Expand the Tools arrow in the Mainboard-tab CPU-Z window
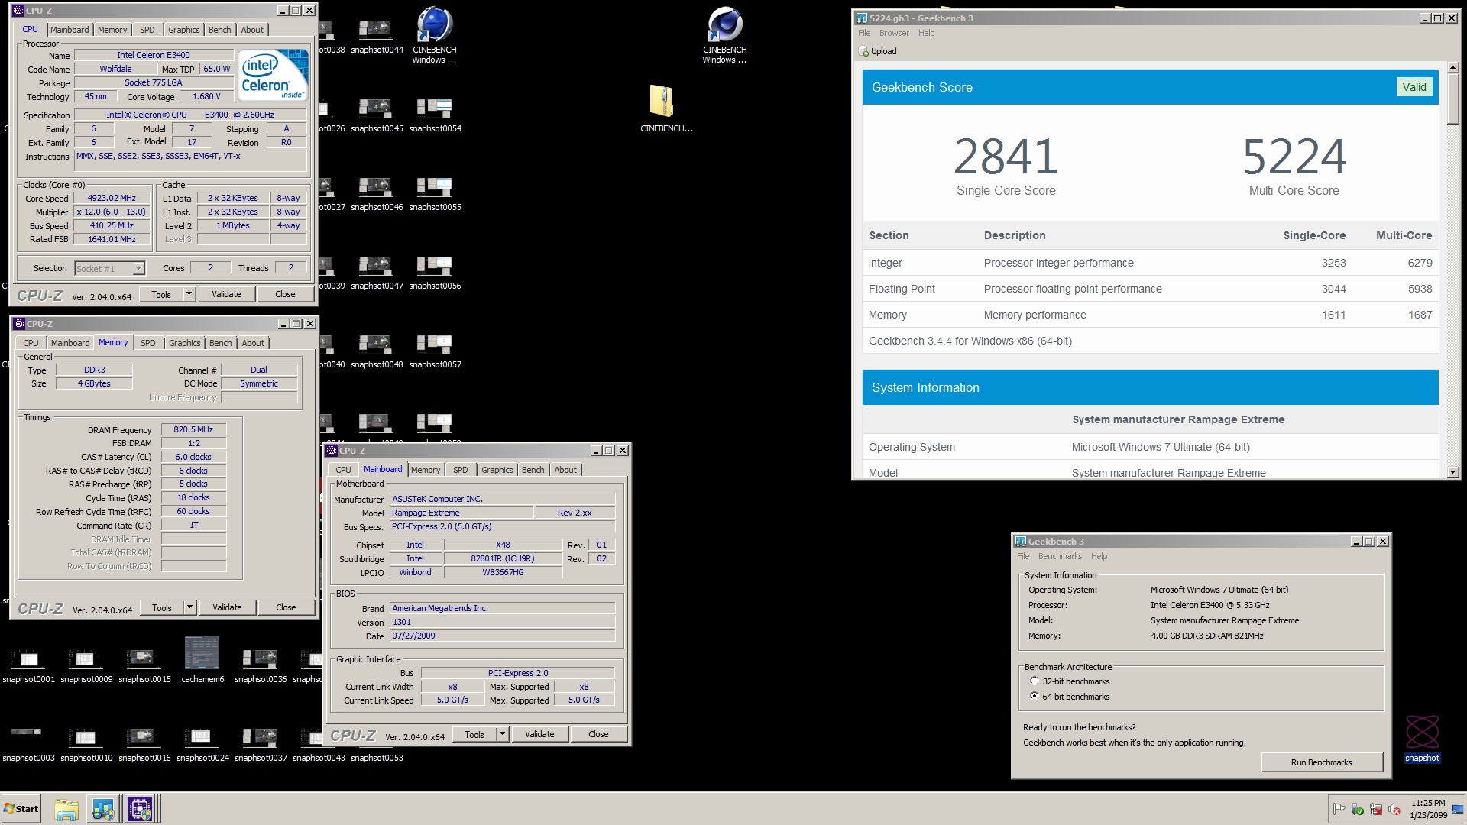Viewport: 1467px width, 825px height. [x=503, y=734]
